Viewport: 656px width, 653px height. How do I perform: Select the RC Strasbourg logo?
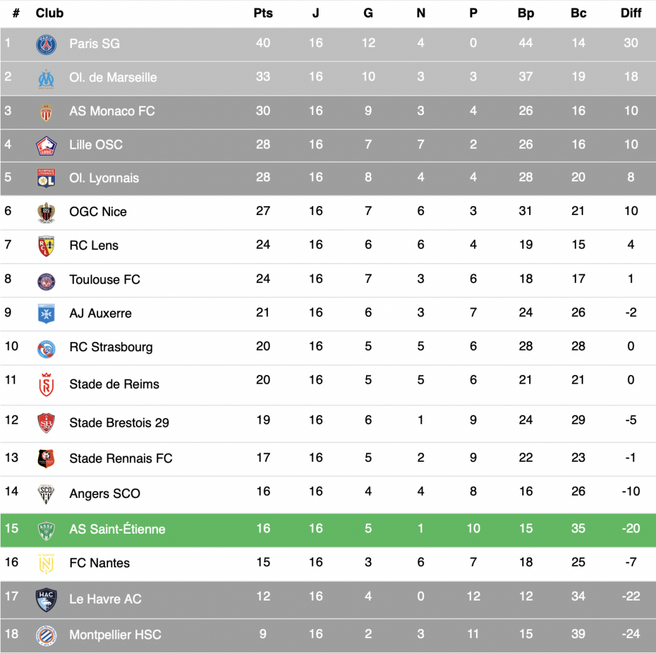(46, 349)
